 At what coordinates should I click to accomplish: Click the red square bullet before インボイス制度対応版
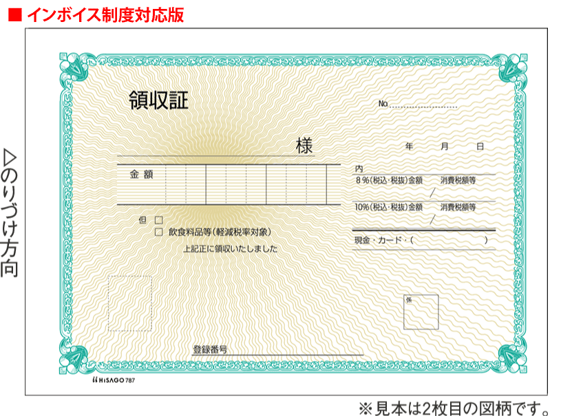coord(14,16)
